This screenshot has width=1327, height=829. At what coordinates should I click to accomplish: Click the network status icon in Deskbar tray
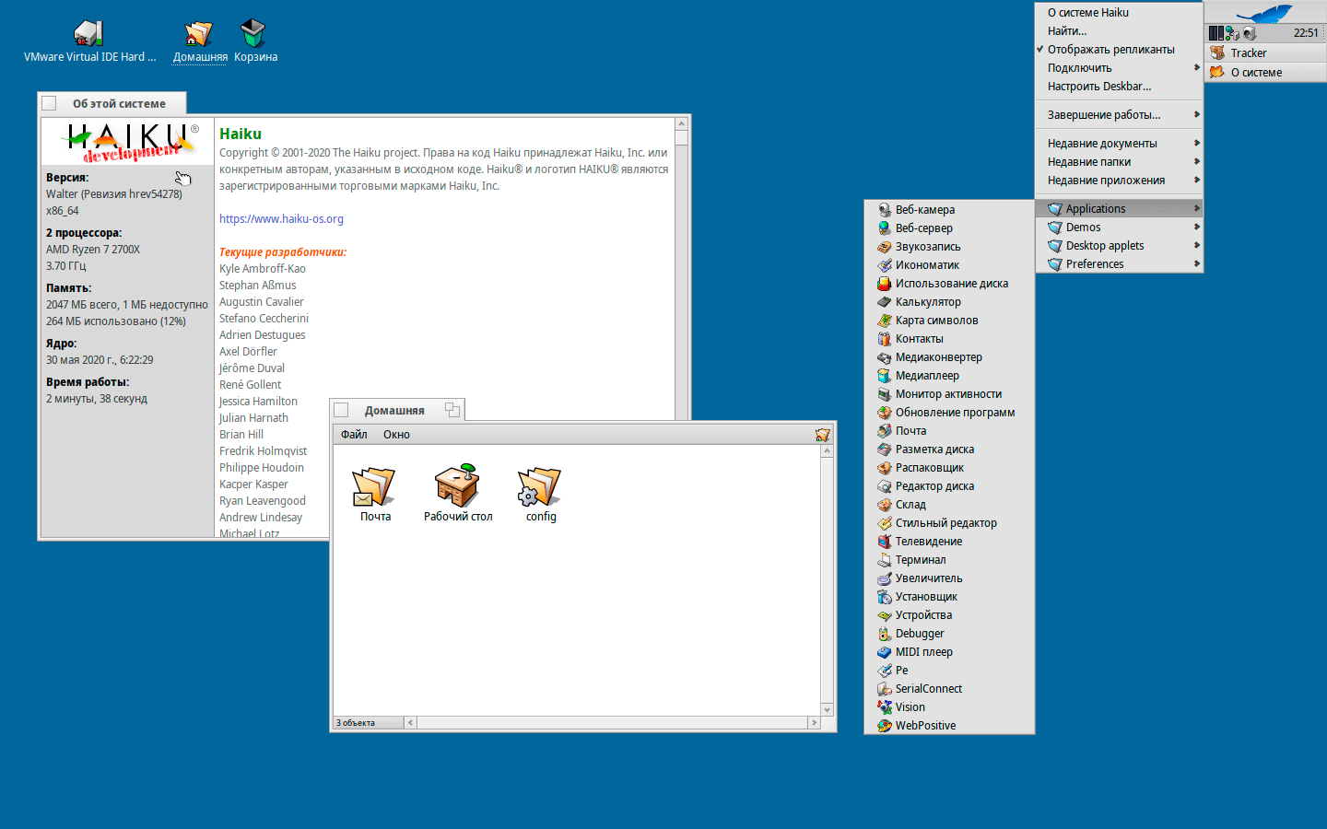coord(1232,33)
